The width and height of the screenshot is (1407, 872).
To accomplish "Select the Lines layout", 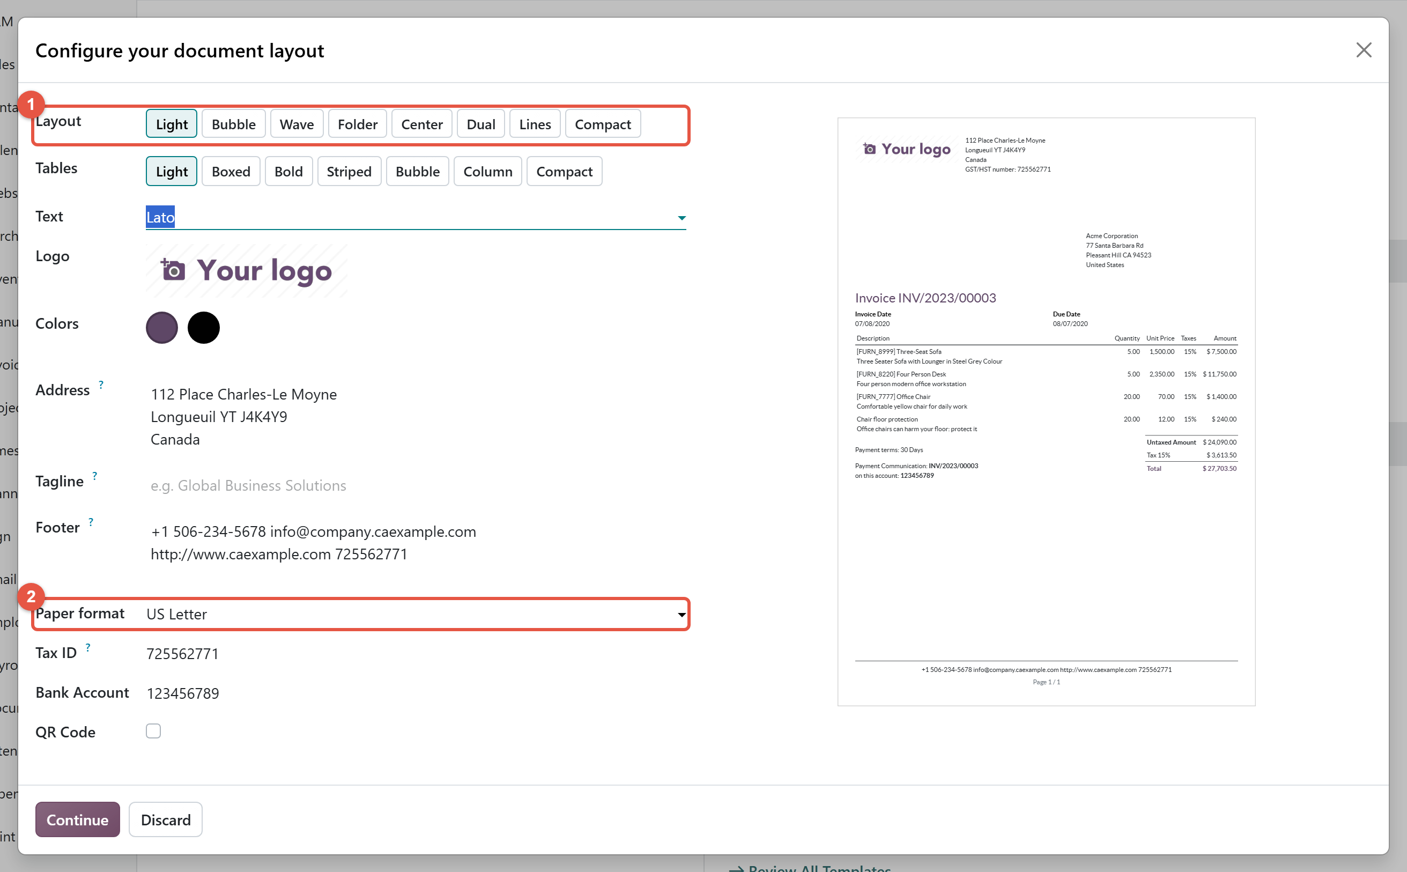I will [535, 124].
